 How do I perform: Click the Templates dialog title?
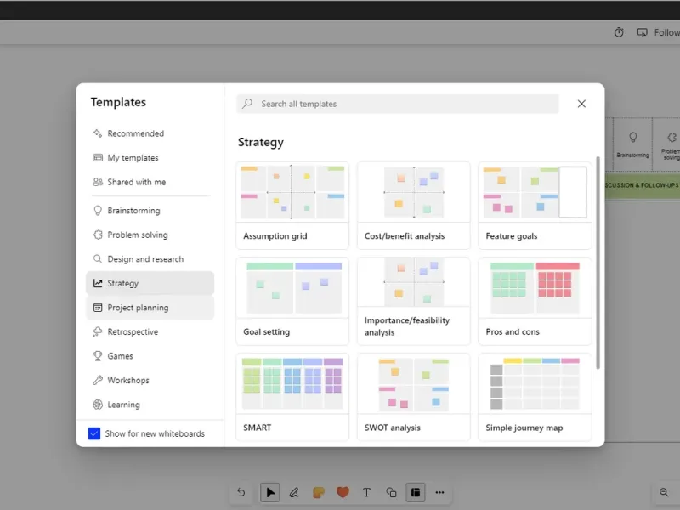click(118, 102)
